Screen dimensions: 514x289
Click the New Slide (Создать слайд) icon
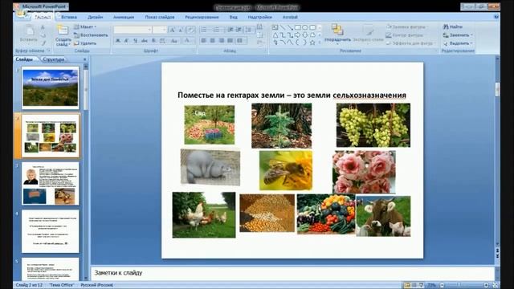click(x=63, y=31)
